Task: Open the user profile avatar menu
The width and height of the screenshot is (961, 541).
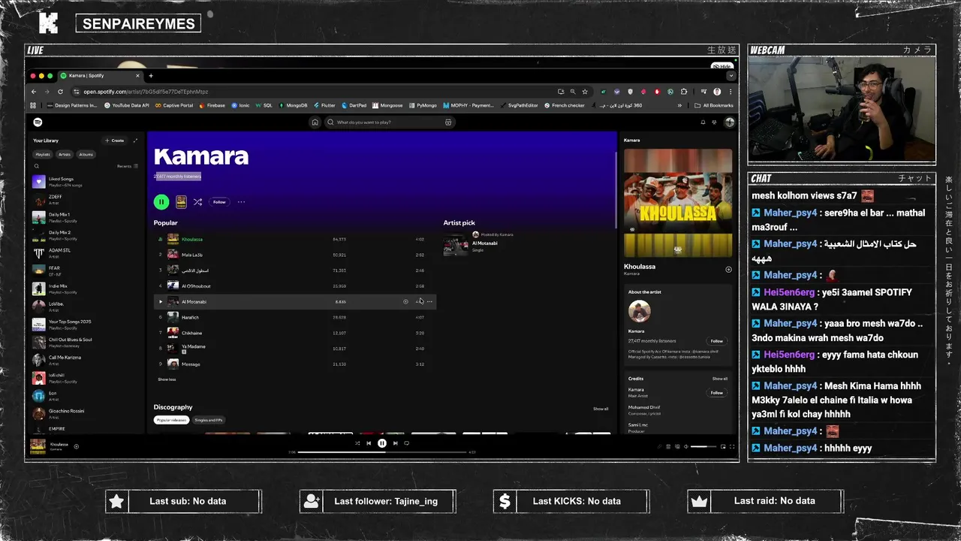Action: coord(729,122)
